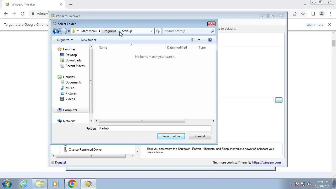Click the muted volume tray icon
The image size is (336, 189).
[309, 184]
